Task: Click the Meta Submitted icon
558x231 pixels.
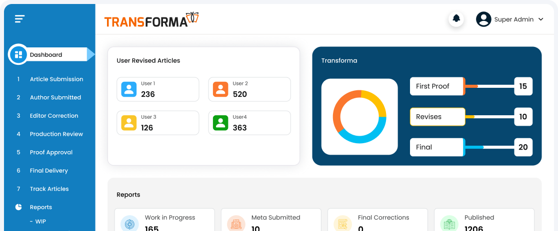Action: [236, 224]
